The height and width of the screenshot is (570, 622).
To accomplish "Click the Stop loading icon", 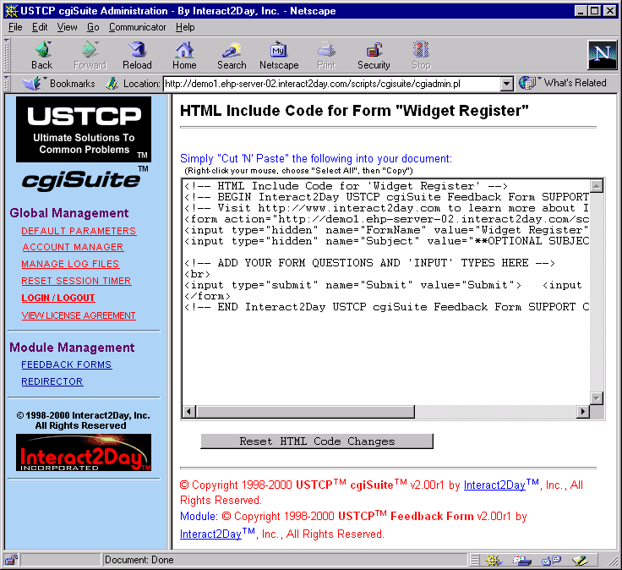I will pyautogui.click(x=421, y=55).
